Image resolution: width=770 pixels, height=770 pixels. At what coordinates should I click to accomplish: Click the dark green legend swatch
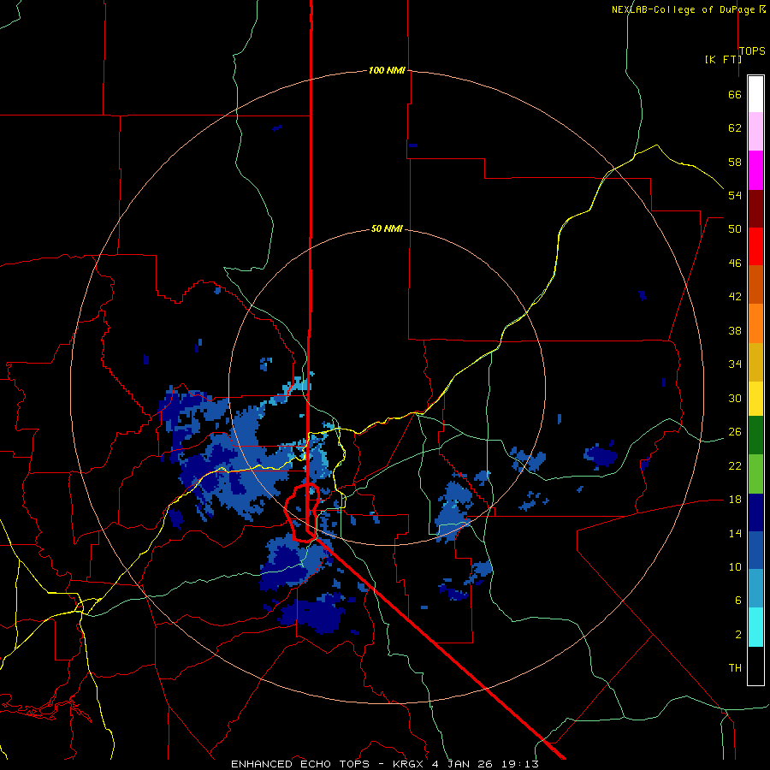point(755,435)
